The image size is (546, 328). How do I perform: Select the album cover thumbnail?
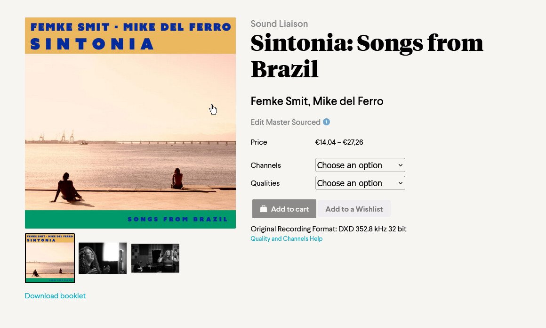coord(50,258)
